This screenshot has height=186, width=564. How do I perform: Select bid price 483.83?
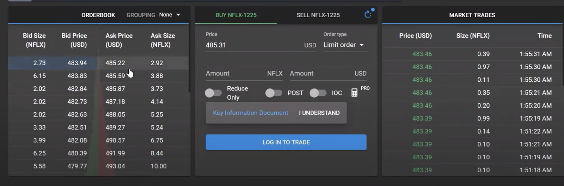pos(77,76)
